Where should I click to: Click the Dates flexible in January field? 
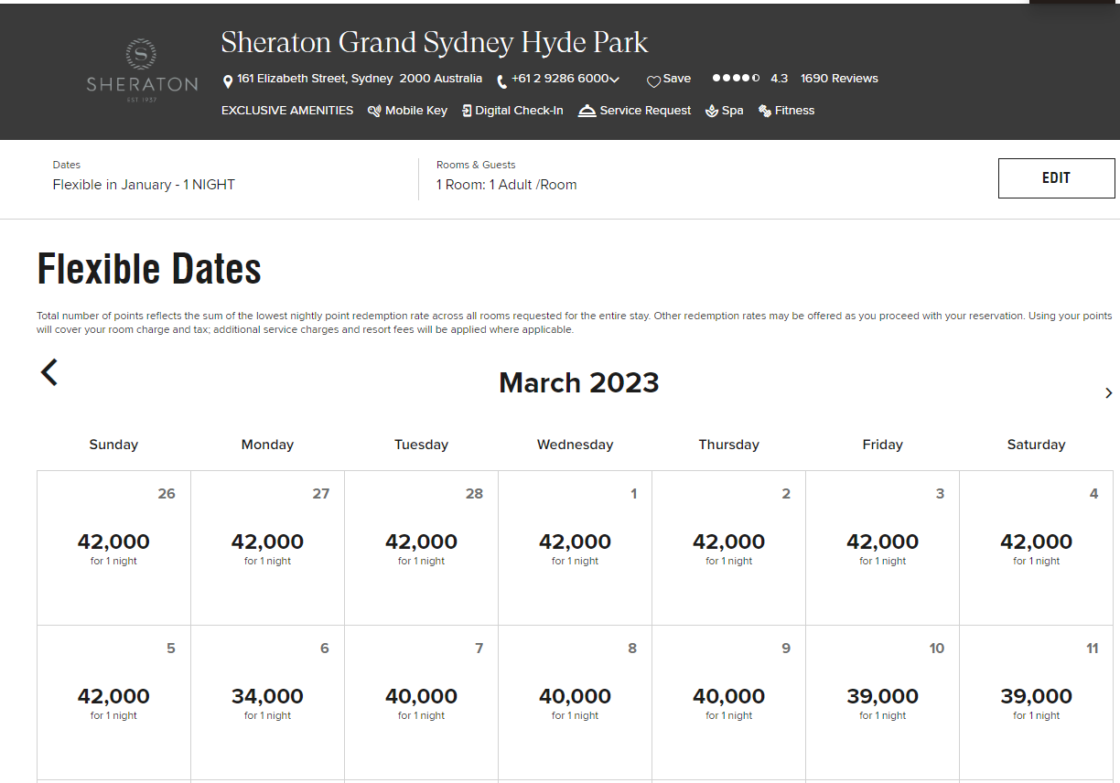(x=144, y=184)
